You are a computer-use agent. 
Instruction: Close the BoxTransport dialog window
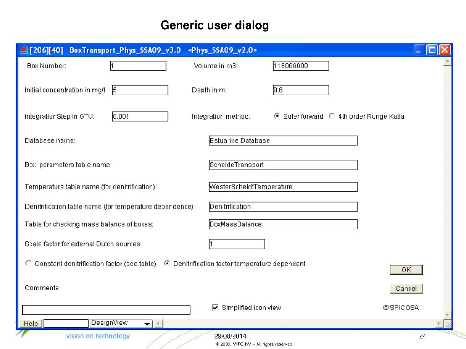pos(445,50)
